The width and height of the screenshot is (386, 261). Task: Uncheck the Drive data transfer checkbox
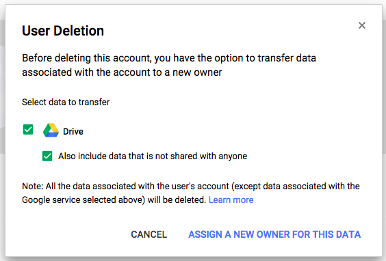click(28, 130)
